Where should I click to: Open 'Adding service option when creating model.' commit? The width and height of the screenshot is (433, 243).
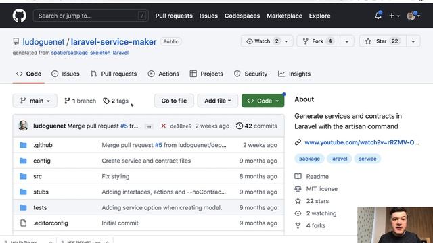tap(162, 207)
